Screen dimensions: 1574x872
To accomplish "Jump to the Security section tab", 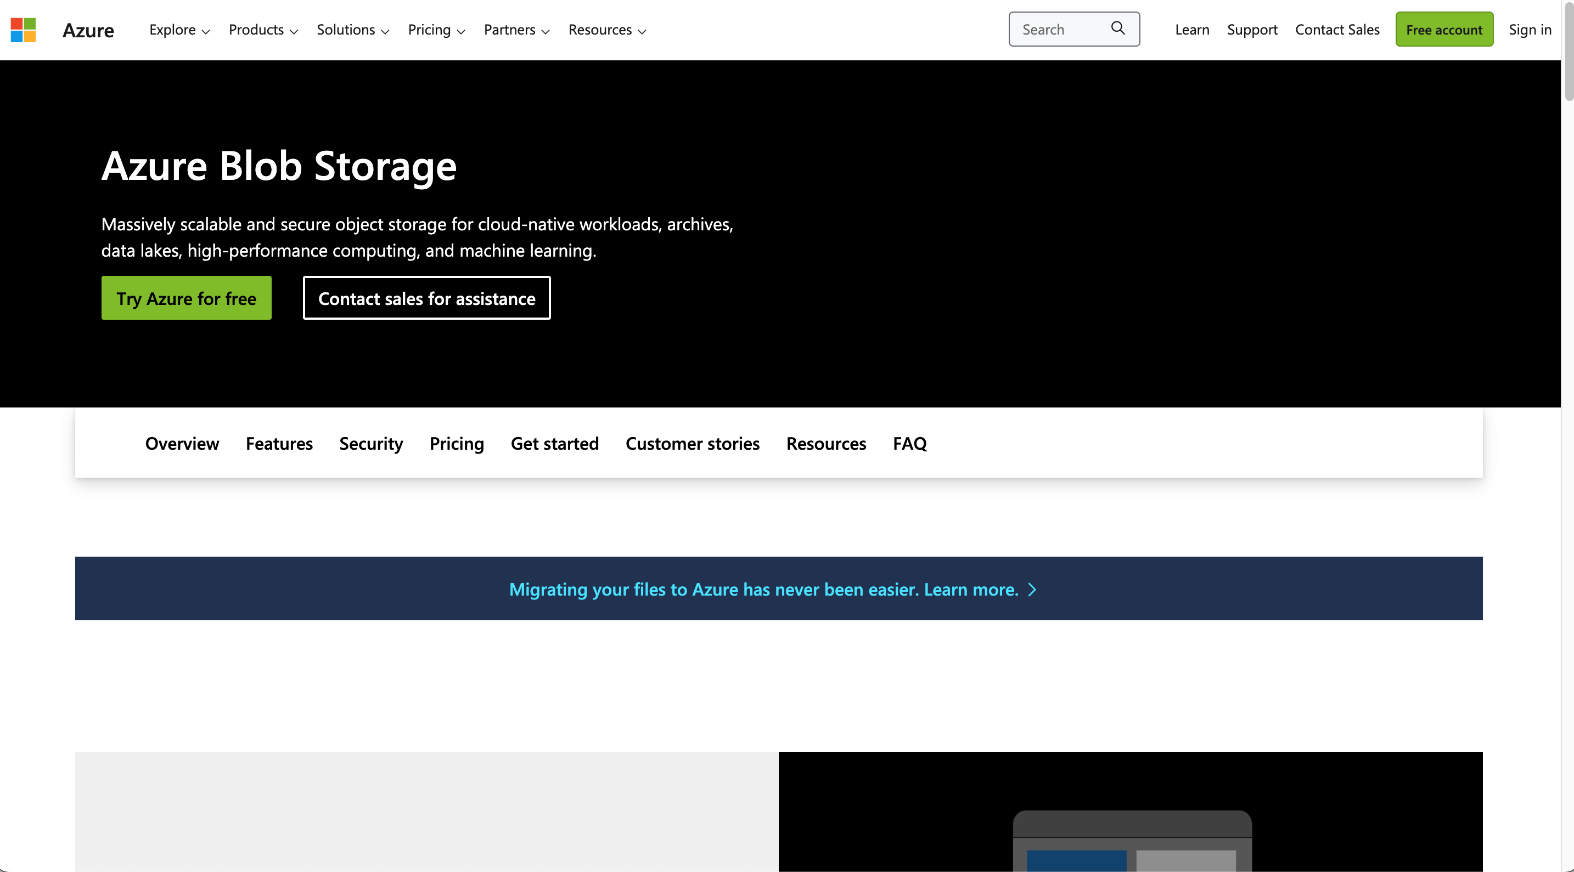I will (371, 443).
